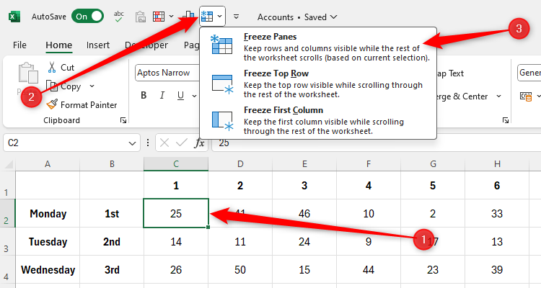
Task: Select row 4 header
Action: point(7,270)
